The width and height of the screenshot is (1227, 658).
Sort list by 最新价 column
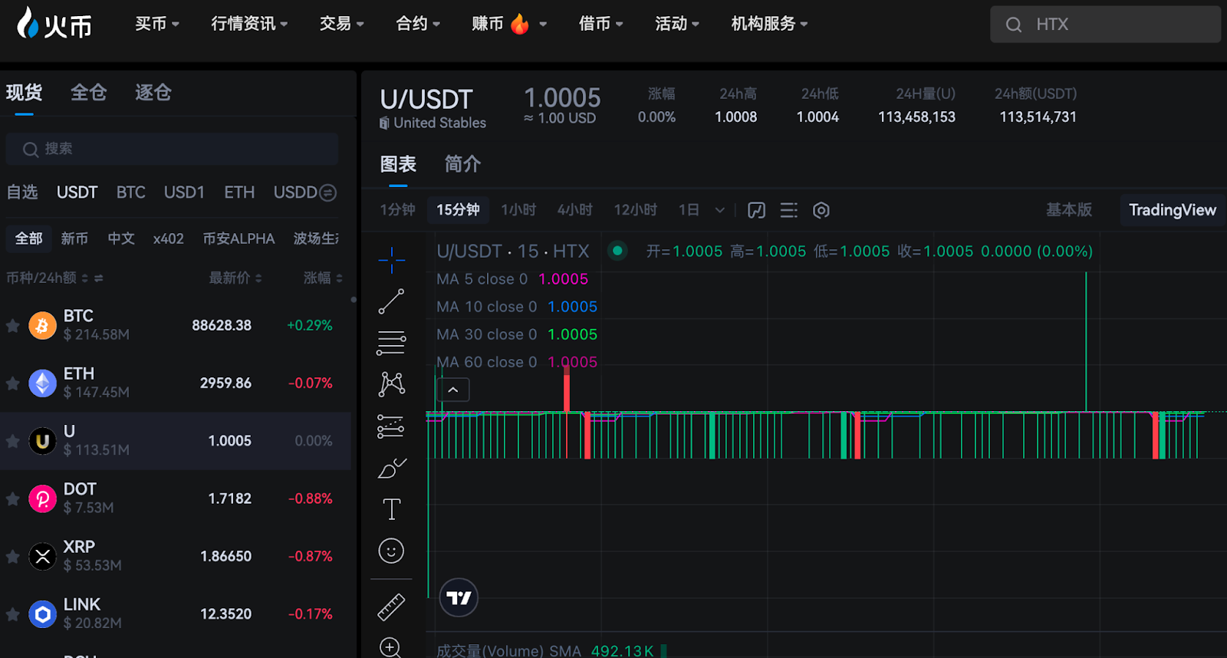pyautogui.click(x=235, y=278)
